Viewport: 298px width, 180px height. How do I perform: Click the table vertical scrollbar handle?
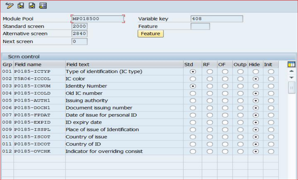292,88
